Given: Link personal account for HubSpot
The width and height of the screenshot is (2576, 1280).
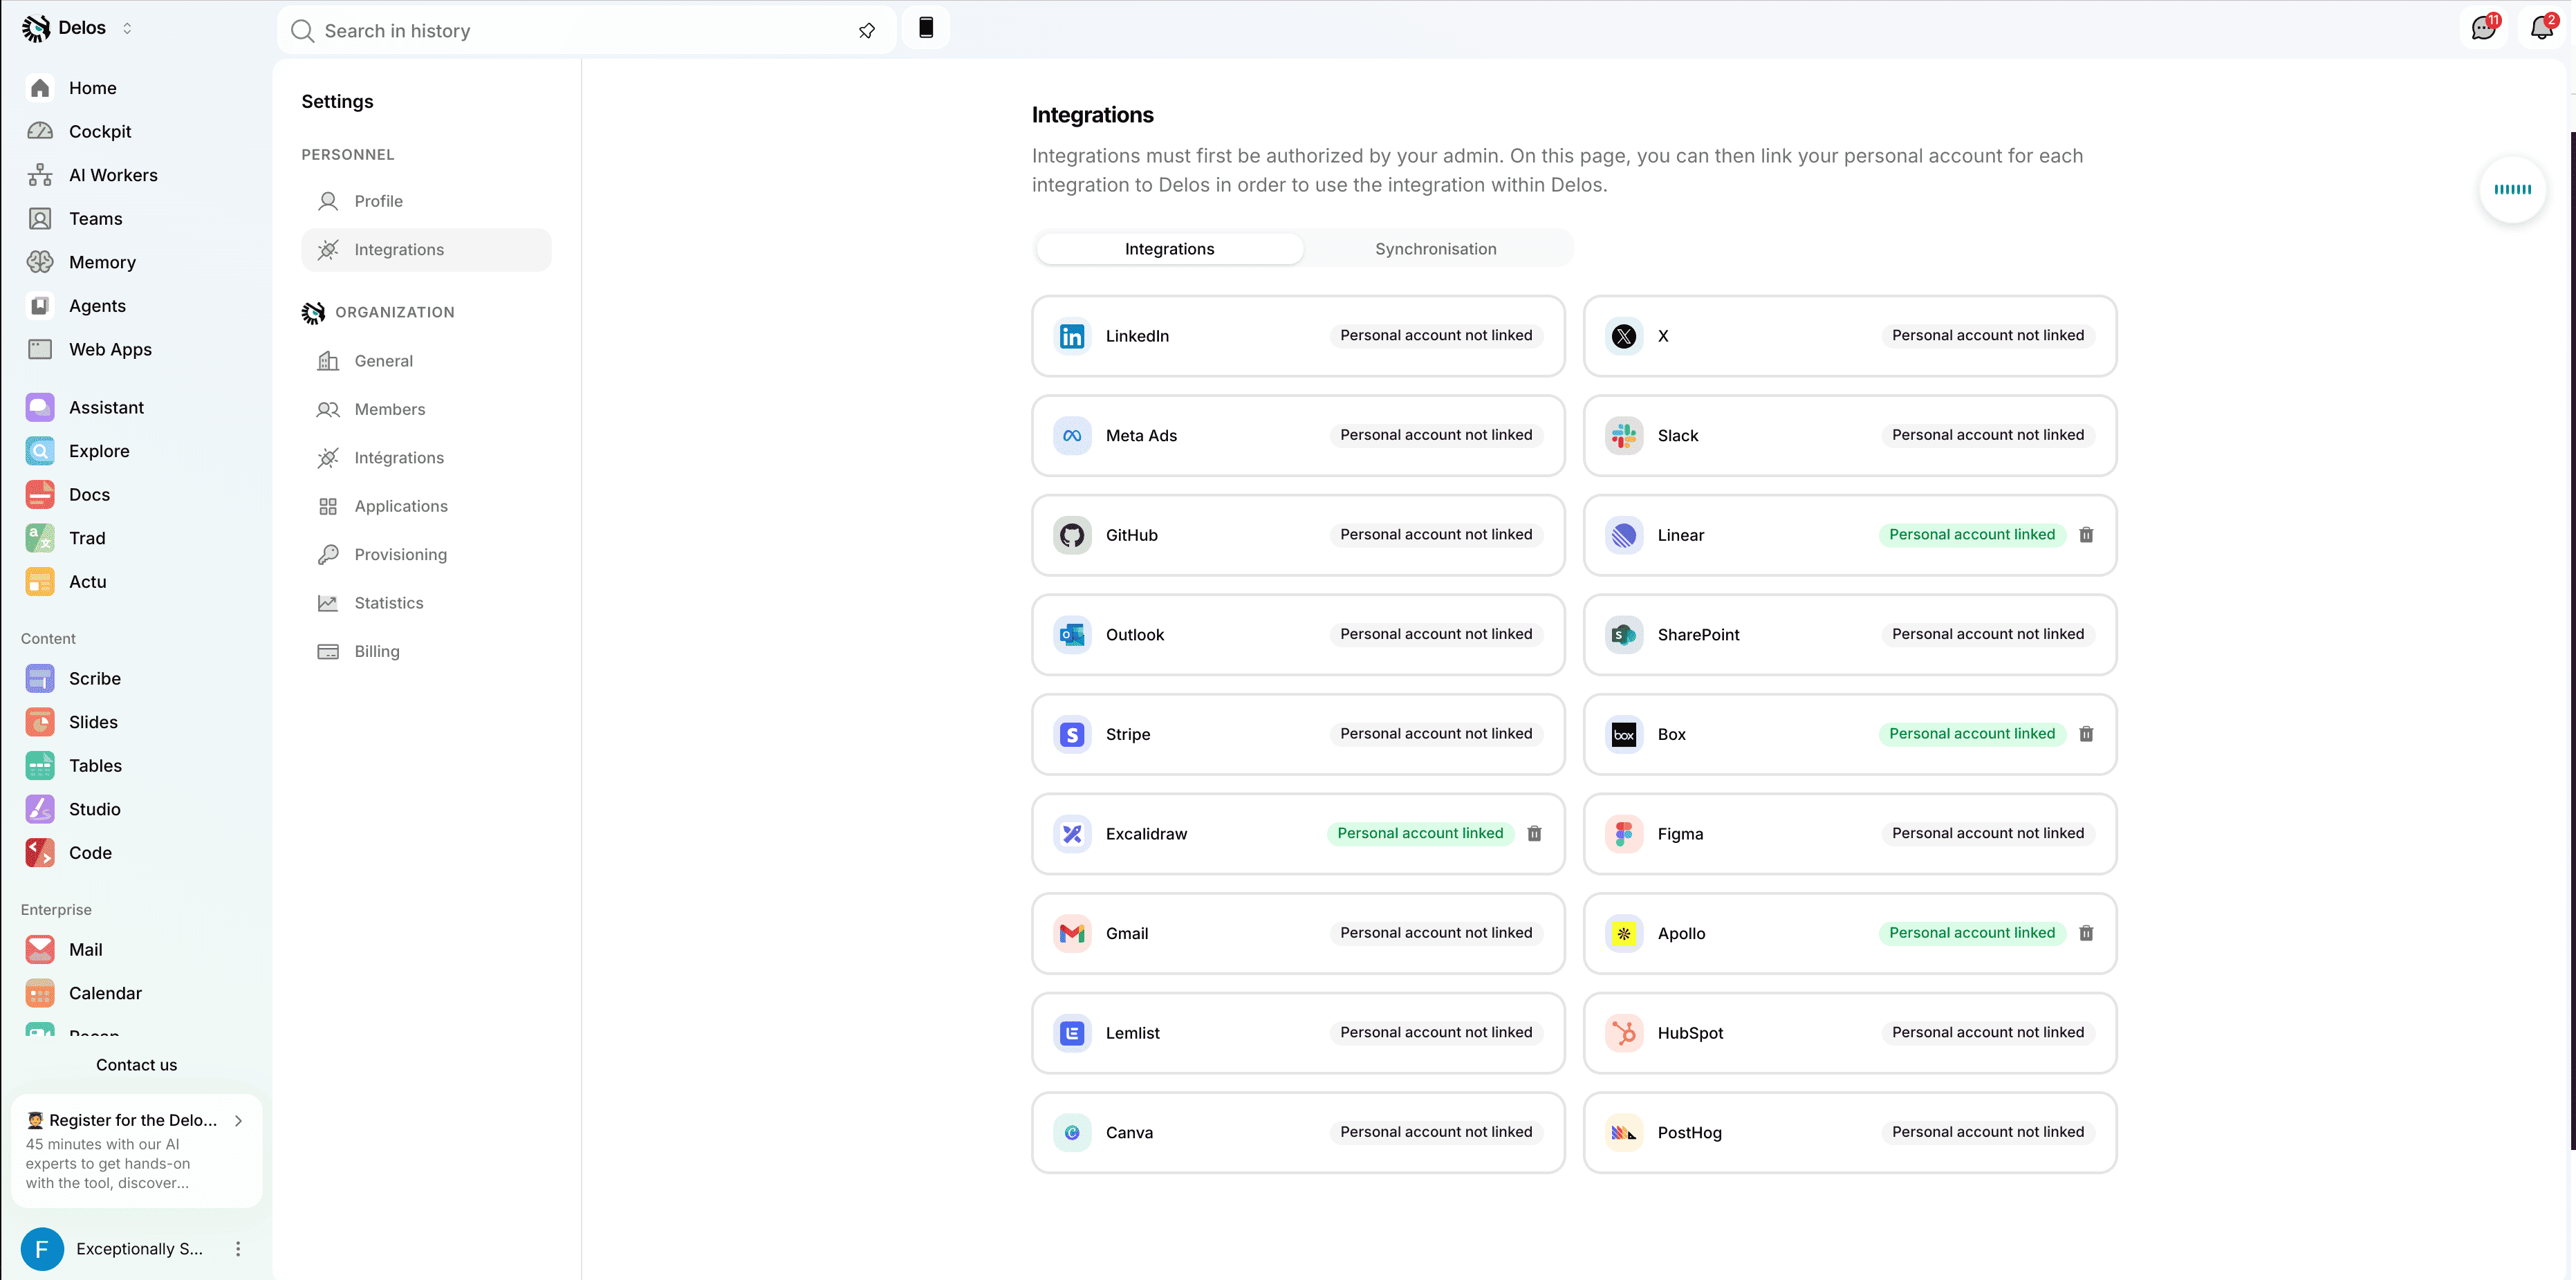Looking at the screenshot, I should click(x=1988, y=1033).
